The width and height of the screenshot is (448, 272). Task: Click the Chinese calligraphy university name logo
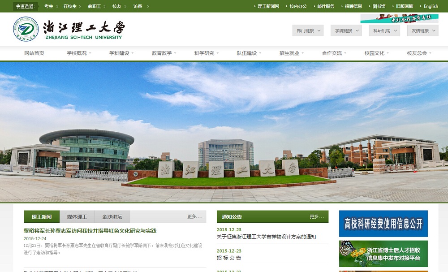point(84,27)
